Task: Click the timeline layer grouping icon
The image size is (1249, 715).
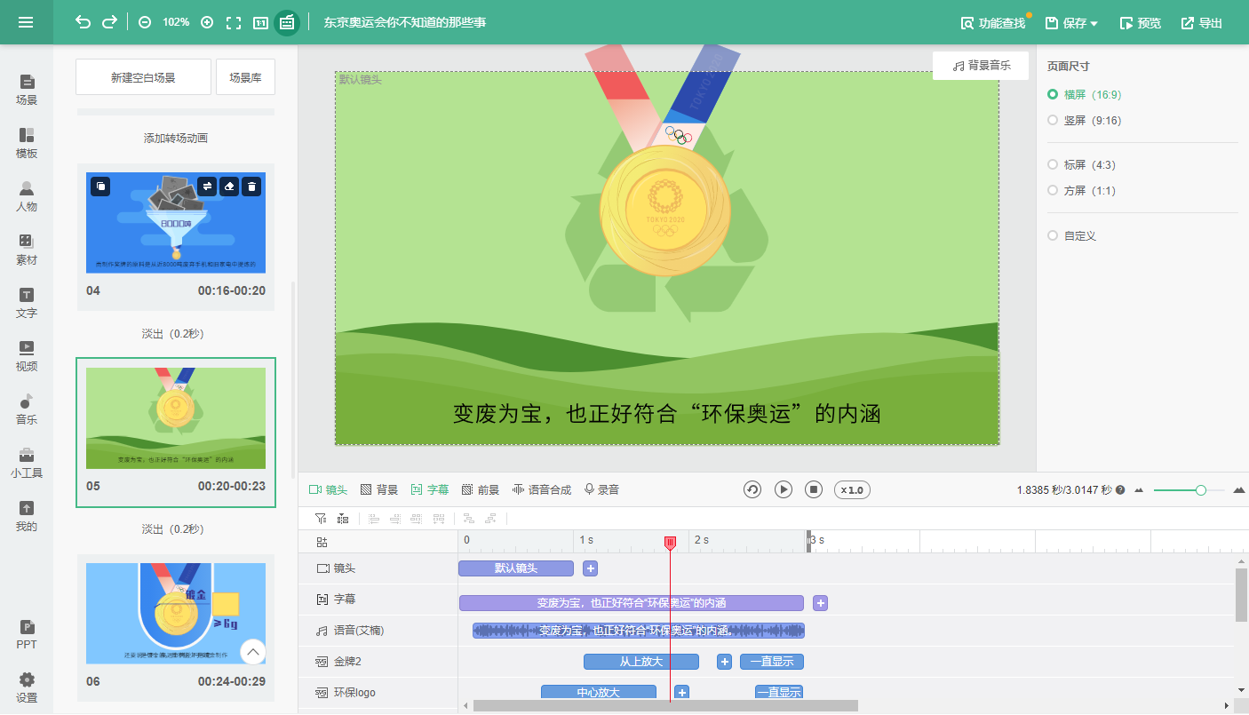Action: point(342,518)
